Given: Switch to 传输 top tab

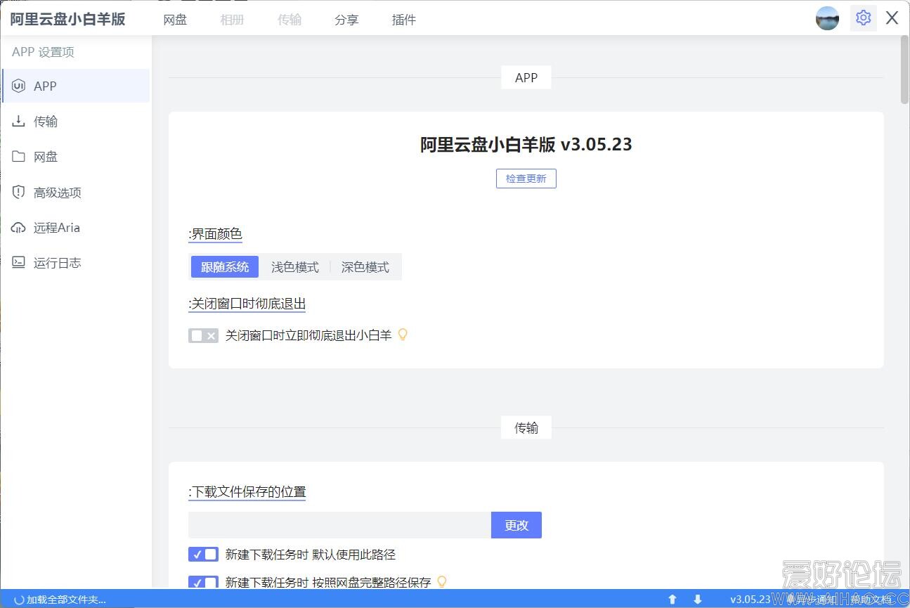Looking at the screenshot, I should (290, 20).
